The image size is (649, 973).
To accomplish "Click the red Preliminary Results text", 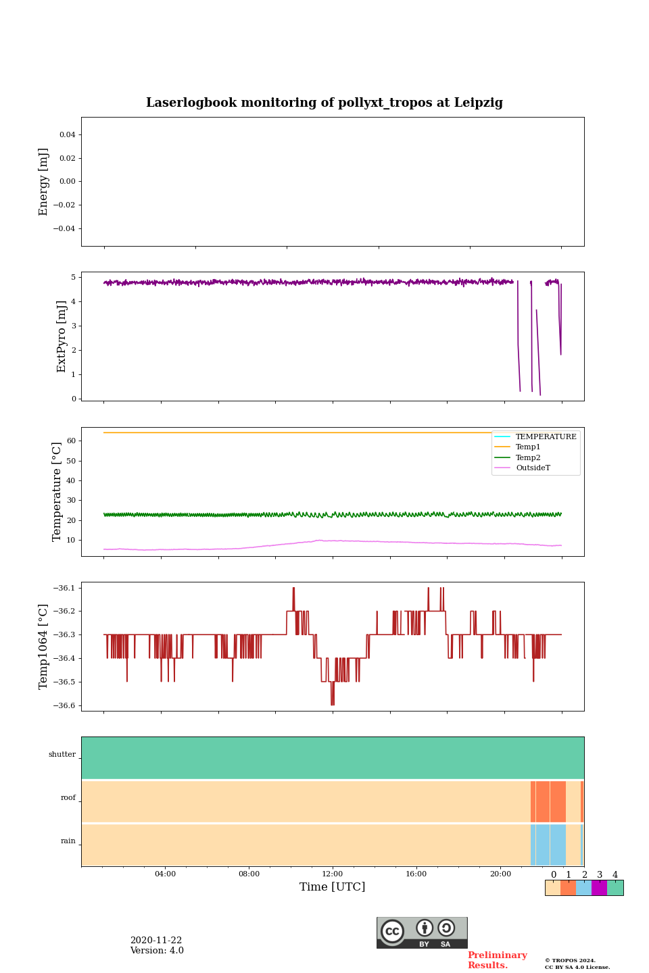I will pos(497,960).
